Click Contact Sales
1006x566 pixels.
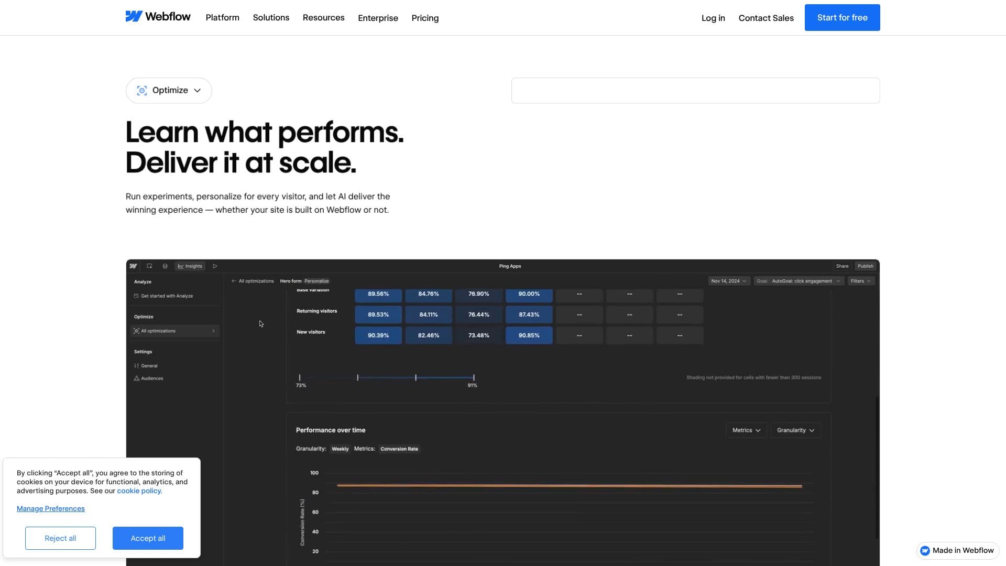pyautogui.click(x=766, y=18)
